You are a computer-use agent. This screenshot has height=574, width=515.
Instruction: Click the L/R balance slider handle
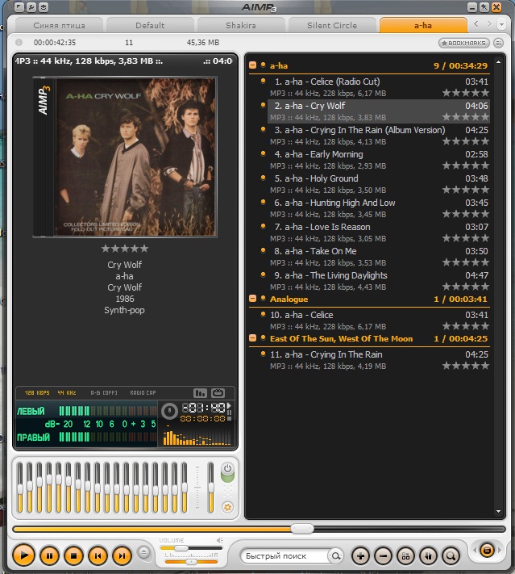[x=191, y=562]
